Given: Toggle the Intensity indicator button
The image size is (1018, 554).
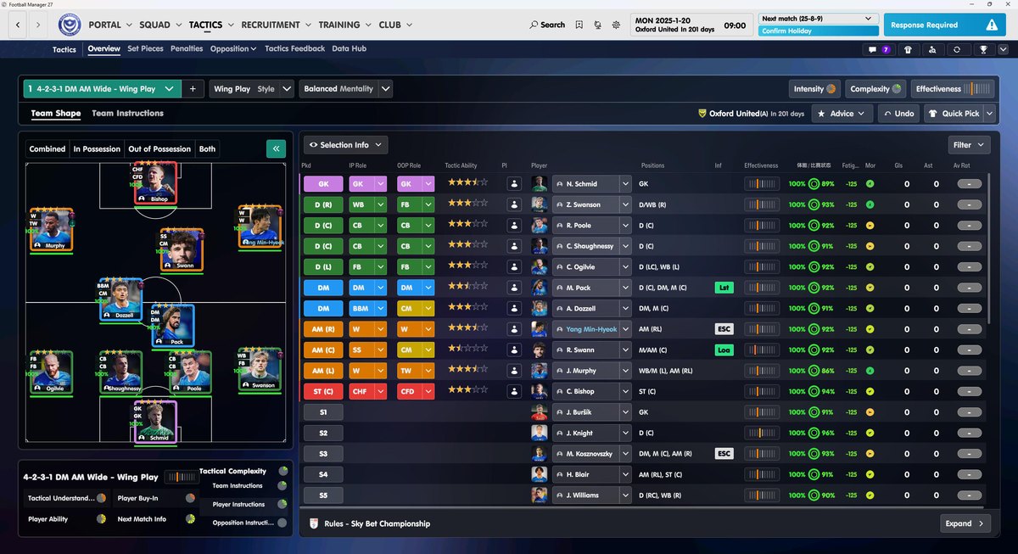Looking at the screenshot, I should pos(814,88).
